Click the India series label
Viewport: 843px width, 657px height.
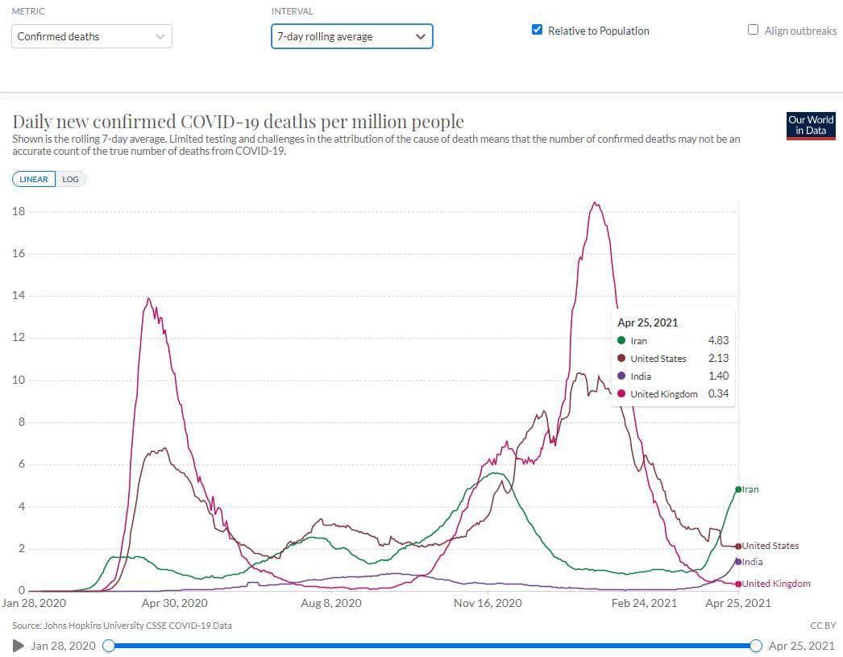(x=752, y=562)
